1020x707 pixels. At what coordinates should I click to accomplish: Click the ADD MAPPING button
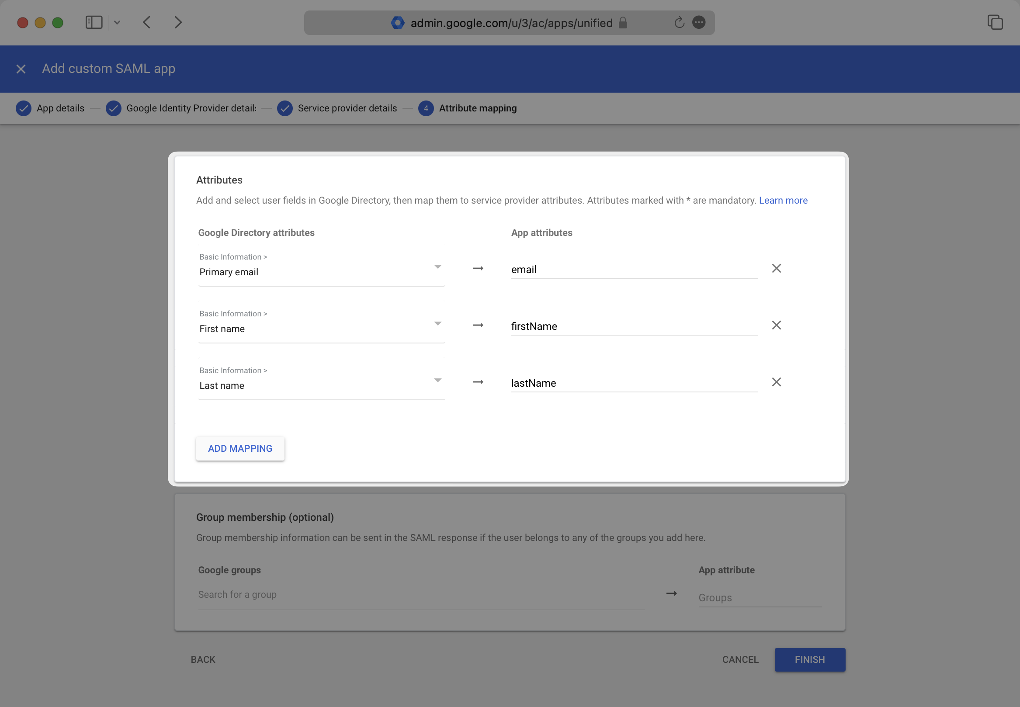[240, 448]
